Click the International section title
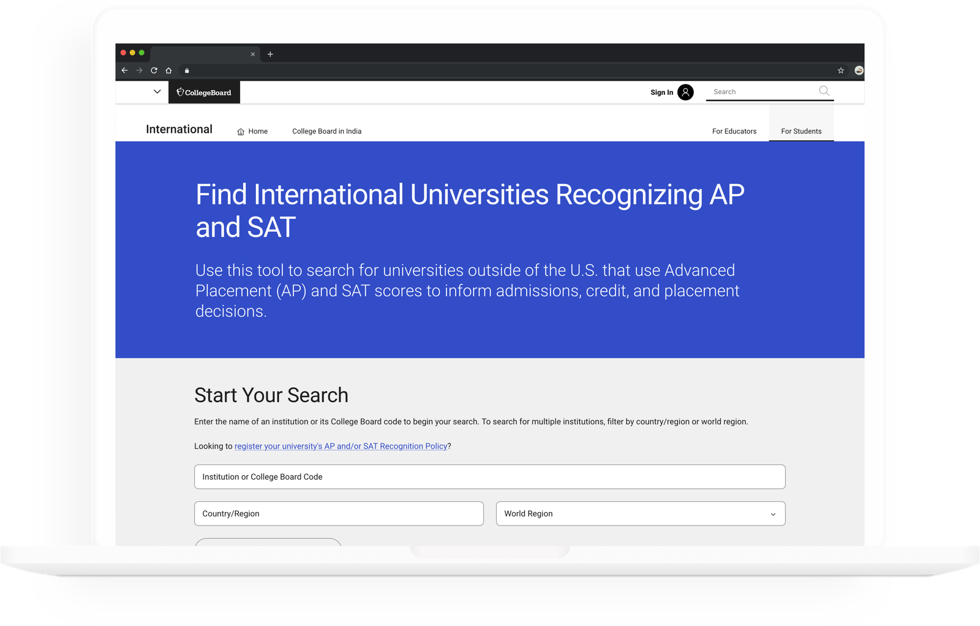The width and height of the screenshot is (980, 626). (179, 129)
